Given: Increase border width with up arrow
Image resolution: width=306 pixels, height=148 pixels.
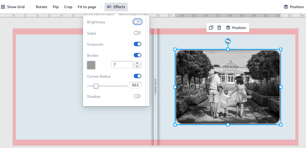Looking at the screenshot, I should click(x=137, y=63).
